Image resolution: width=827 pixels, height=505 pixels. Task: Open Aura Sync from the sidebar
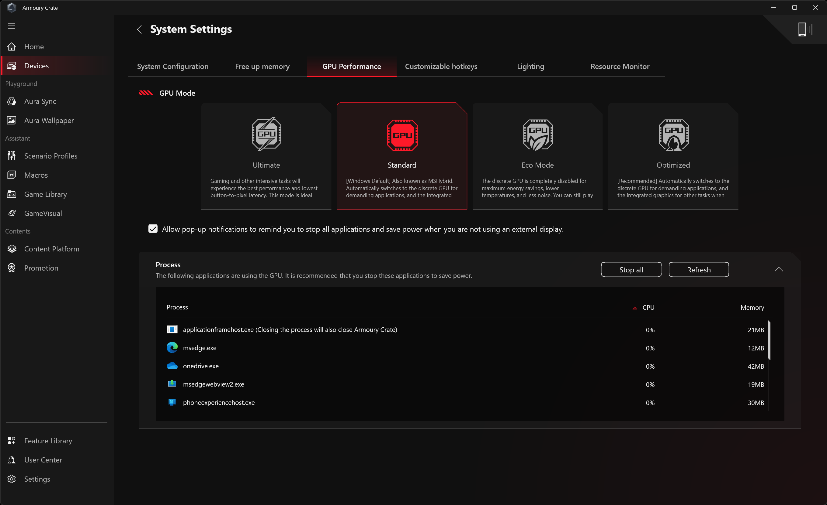pos(40,101)
